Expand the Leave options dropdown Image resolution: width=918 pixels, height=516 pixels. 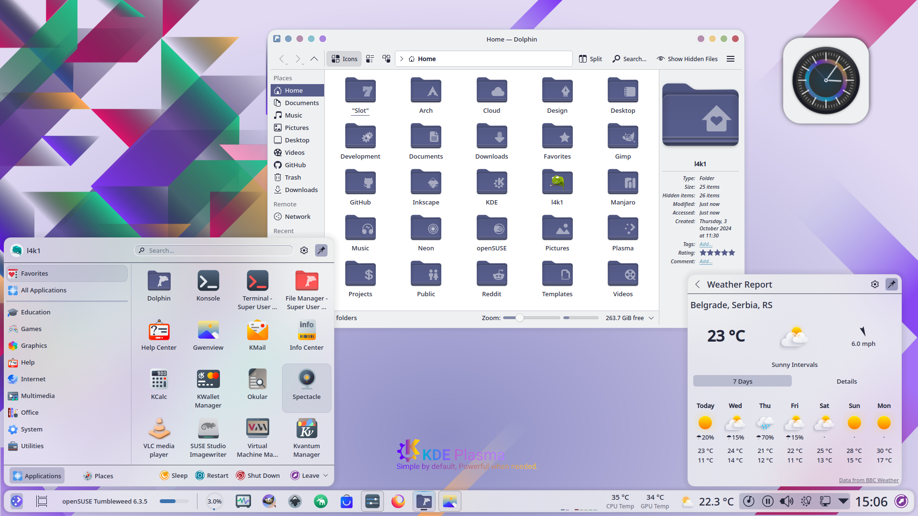click(326, 475)
